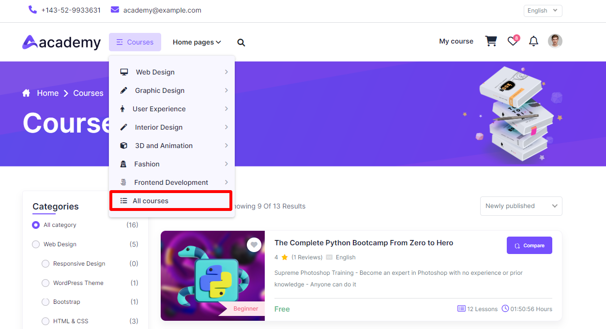606x329 pixels.
Task: Click the wishlist heart icon in header
Action: point(513,42)
